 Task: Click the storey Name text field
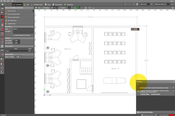click(x=23, y=29)
